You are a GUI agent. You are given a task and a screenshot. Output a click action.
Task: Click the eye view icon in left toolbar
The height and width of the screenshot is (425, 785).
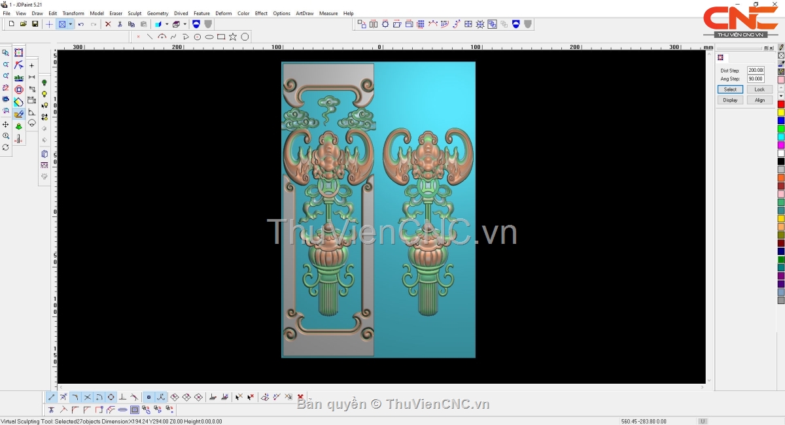click(x=6, y=99)
